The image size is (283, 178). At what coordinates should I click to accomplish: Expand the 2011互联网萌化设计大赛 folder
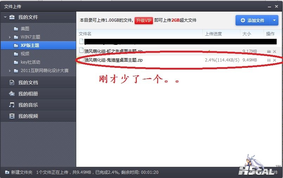(10, 71)
